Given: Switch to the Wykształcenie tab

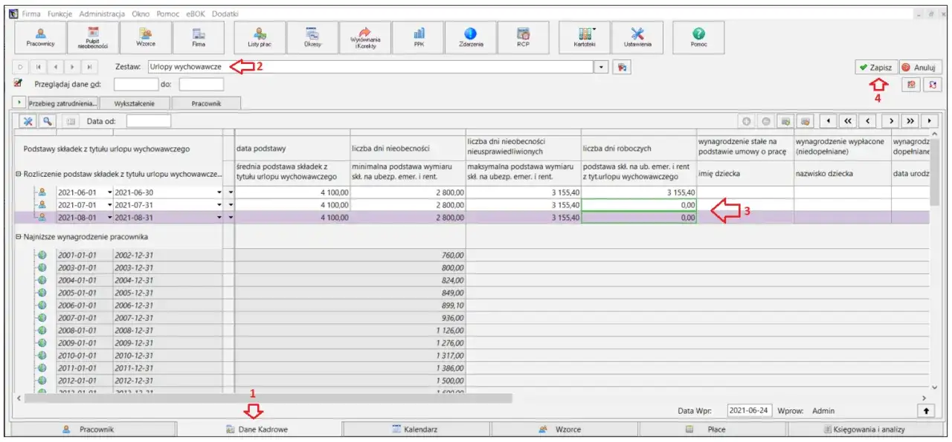Looking at the screenshot, I should (135, 104).
